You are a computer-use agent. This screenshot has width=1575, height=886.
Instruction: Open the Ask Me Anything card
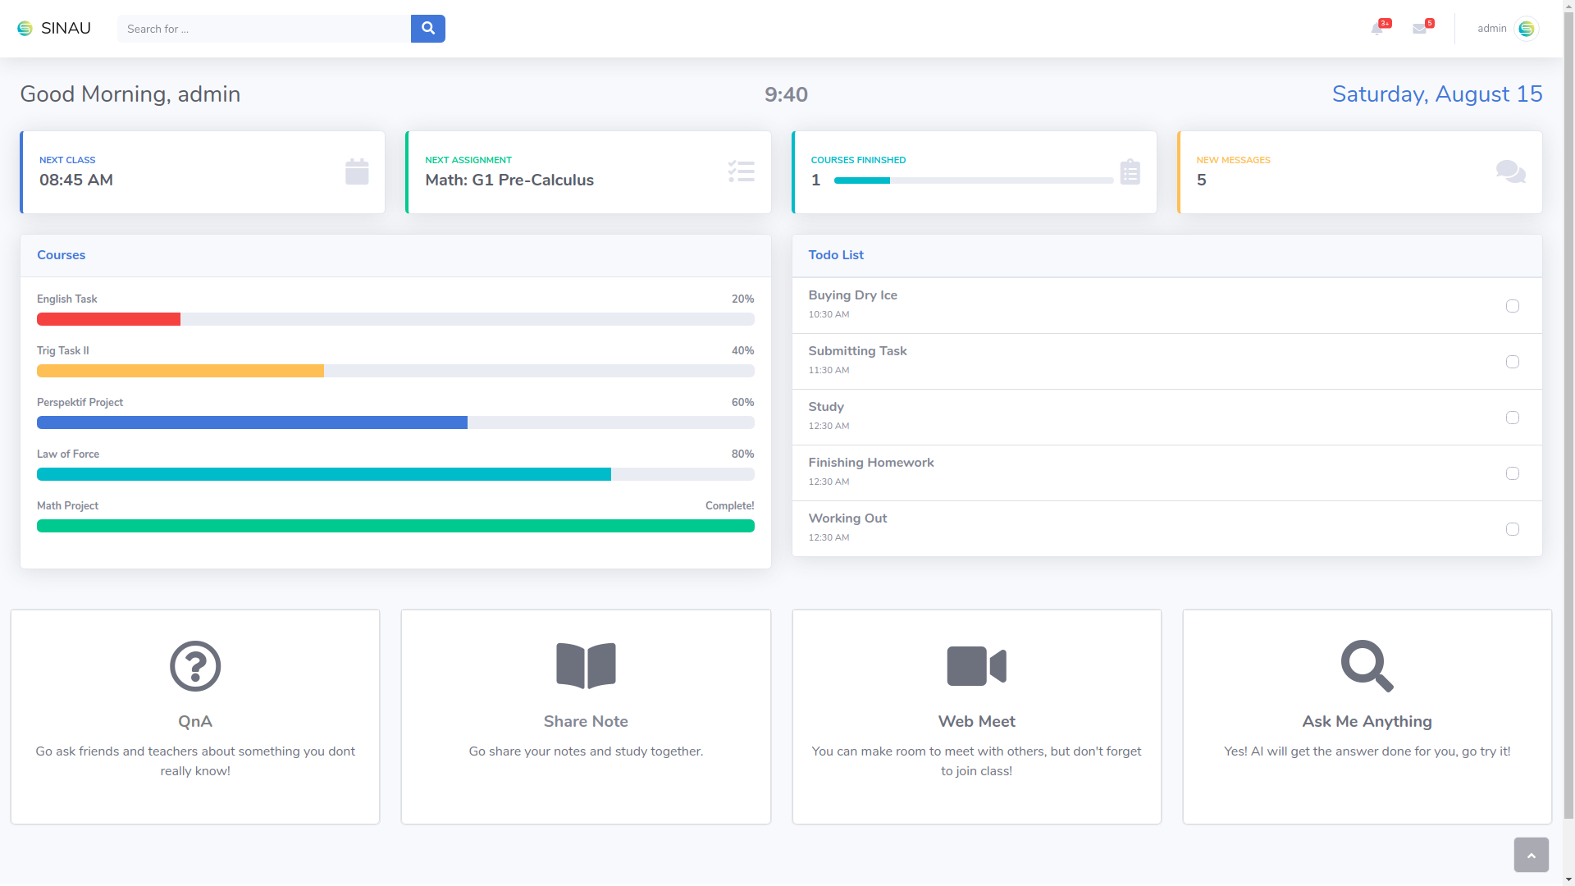(x=1367, y=721)
